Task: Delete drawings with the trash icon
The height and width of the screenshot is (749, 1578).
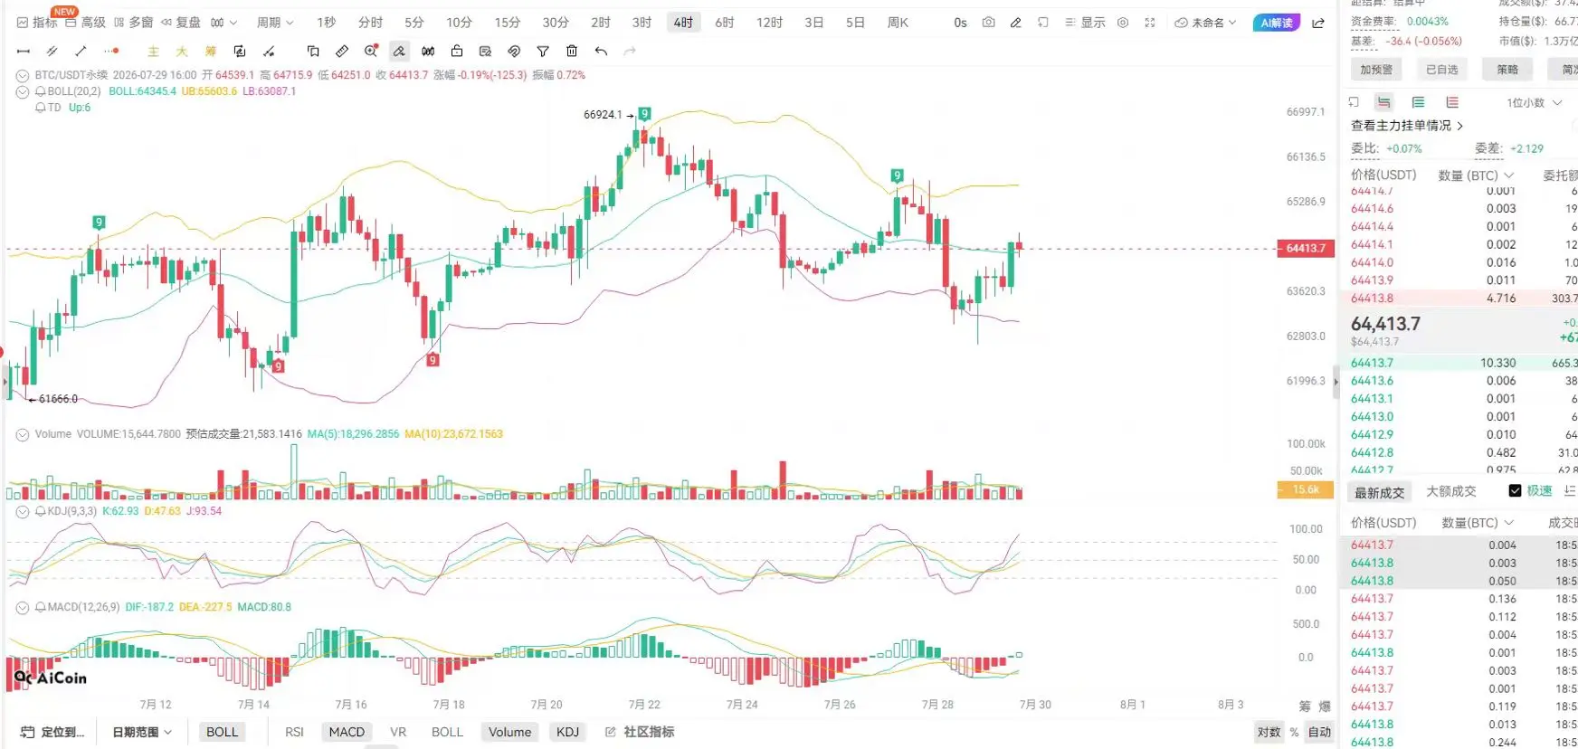Action: [x=572, y=52]
